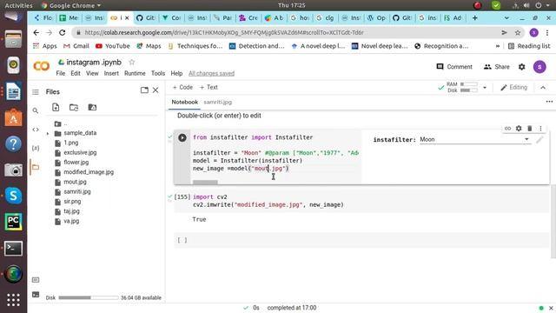
Task: Open cell settings gear icon
Action: click(519, 129)
